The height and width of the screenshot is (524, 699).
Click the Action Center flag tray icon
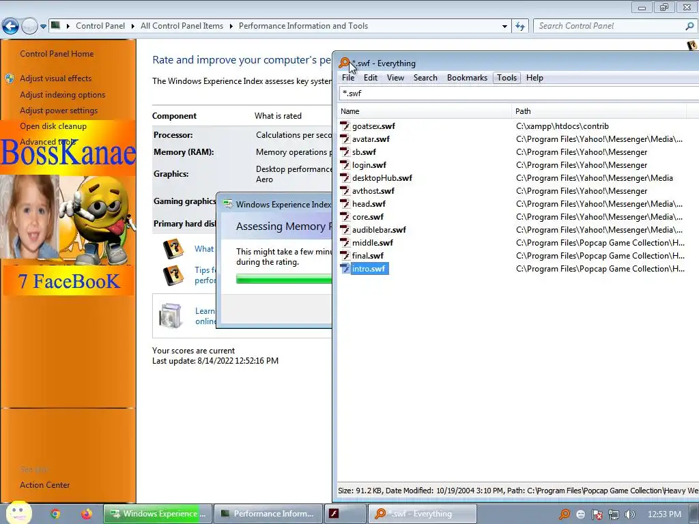(597, 514)
